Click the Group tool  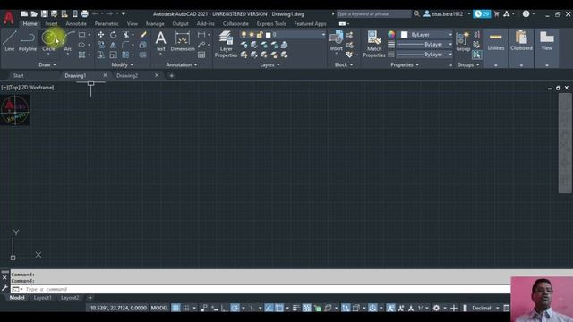tap(463, 41)
